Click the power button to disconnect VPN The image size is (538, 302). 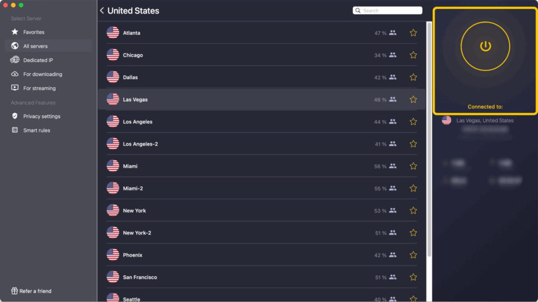(485, 47)
